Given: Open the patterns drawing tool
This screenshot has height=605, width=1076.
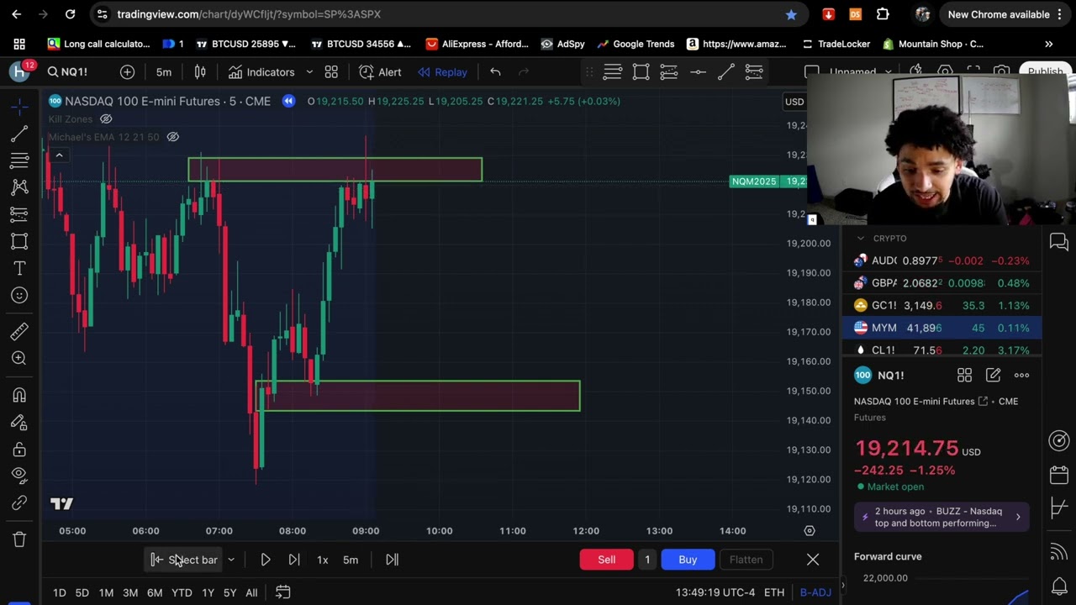Looking at the screenshot, I should pos(19,187).
